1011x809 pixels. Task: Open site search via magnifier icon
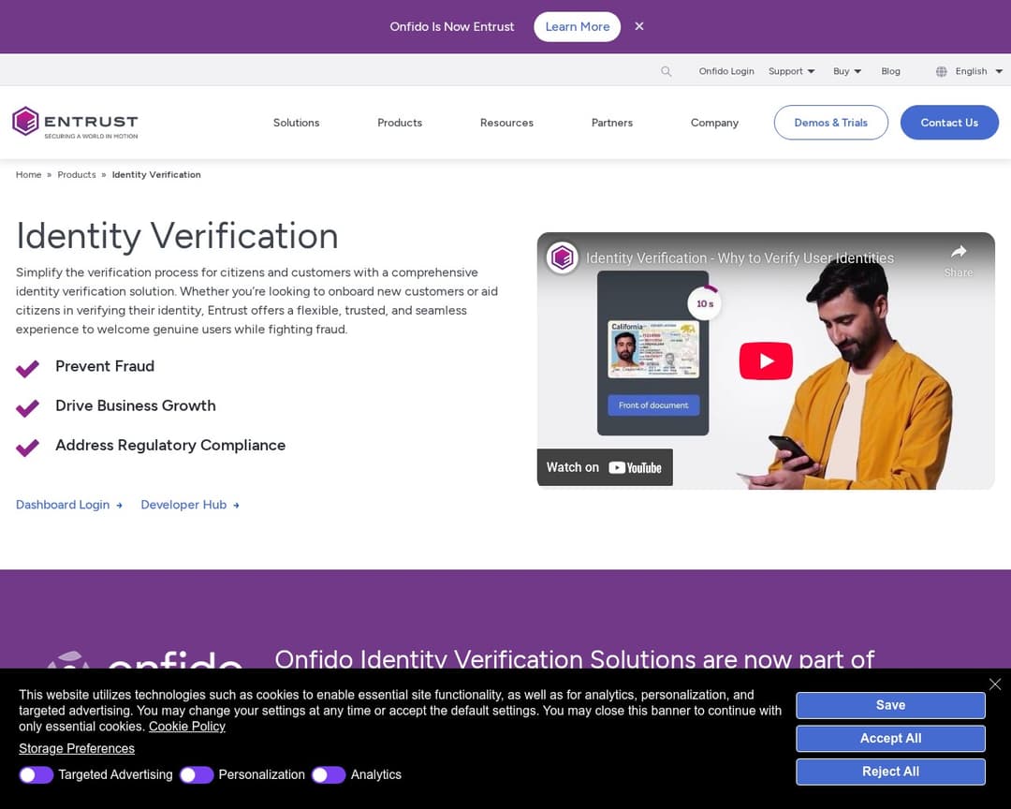pyautogui.click(x=667, y=71)
